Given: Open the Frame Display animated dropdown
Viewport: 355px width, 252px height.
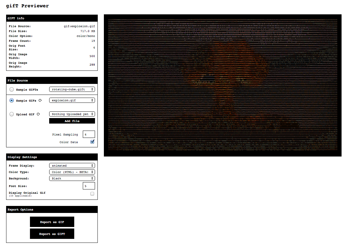Looking at the screenshot, I should coord(72,166).
